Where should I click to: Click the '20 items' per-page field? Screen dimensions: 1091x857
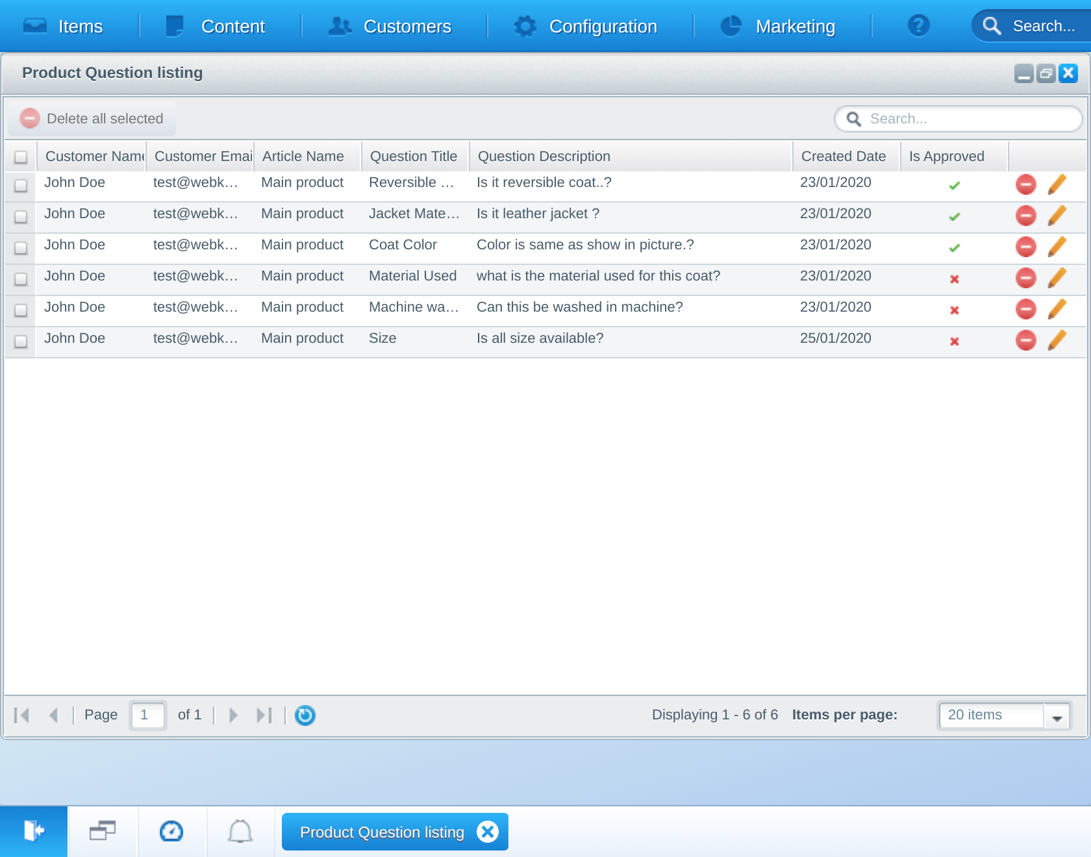(992, 715)
